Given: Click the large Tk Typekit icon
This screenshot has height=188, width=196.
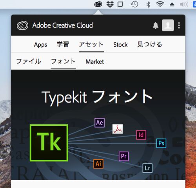Looking at the screenshot, I should tap(49, 143).
